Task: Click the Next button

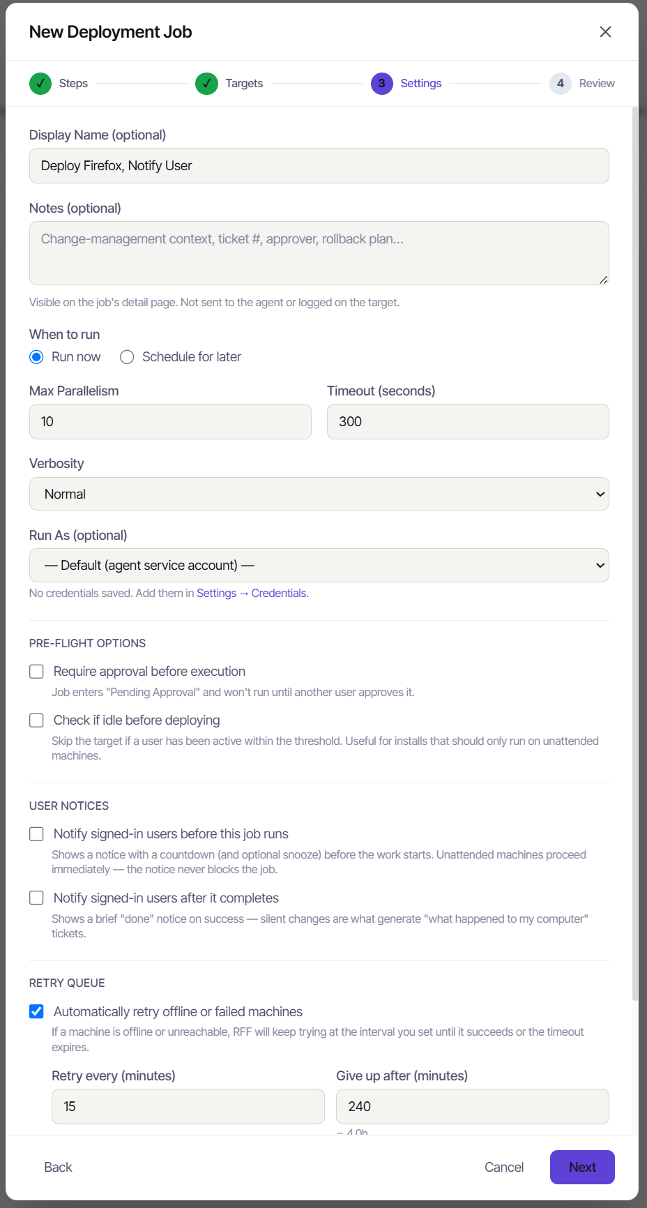Action: coord(582,1168)
